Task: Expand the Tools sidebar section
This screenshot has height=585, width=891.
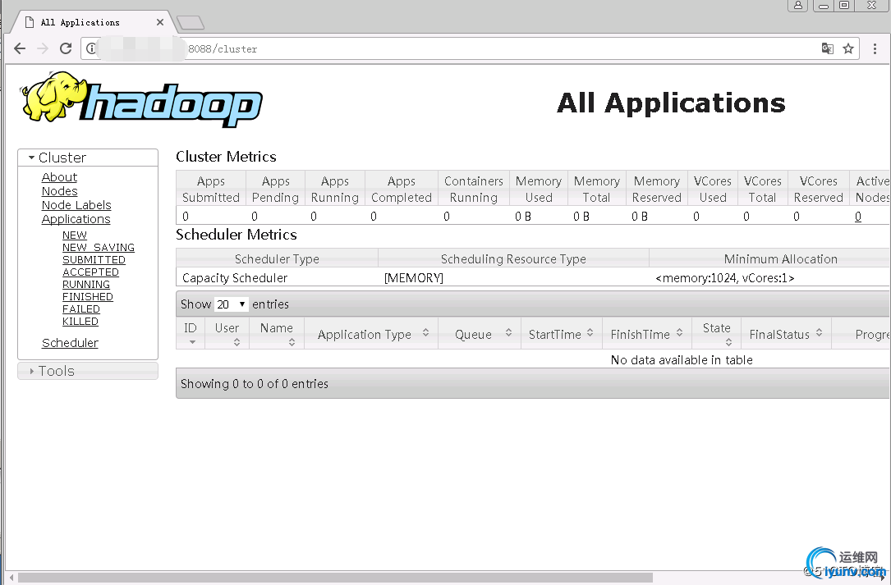Action: point(88,371)
